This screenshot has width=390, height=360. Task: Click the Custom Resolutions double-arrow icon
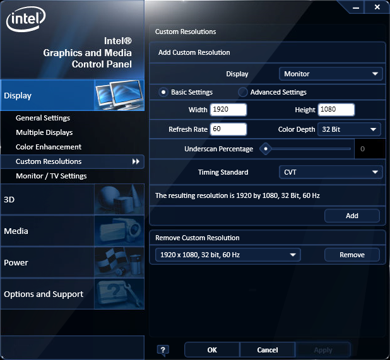(136, 161)
